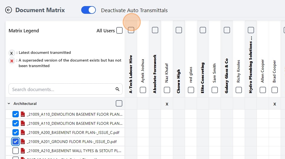Viewport: 285px width, 159px height.
Task: Click PDF icon of A200 Basement Floor Plan
Action: [x=23, y=132]
